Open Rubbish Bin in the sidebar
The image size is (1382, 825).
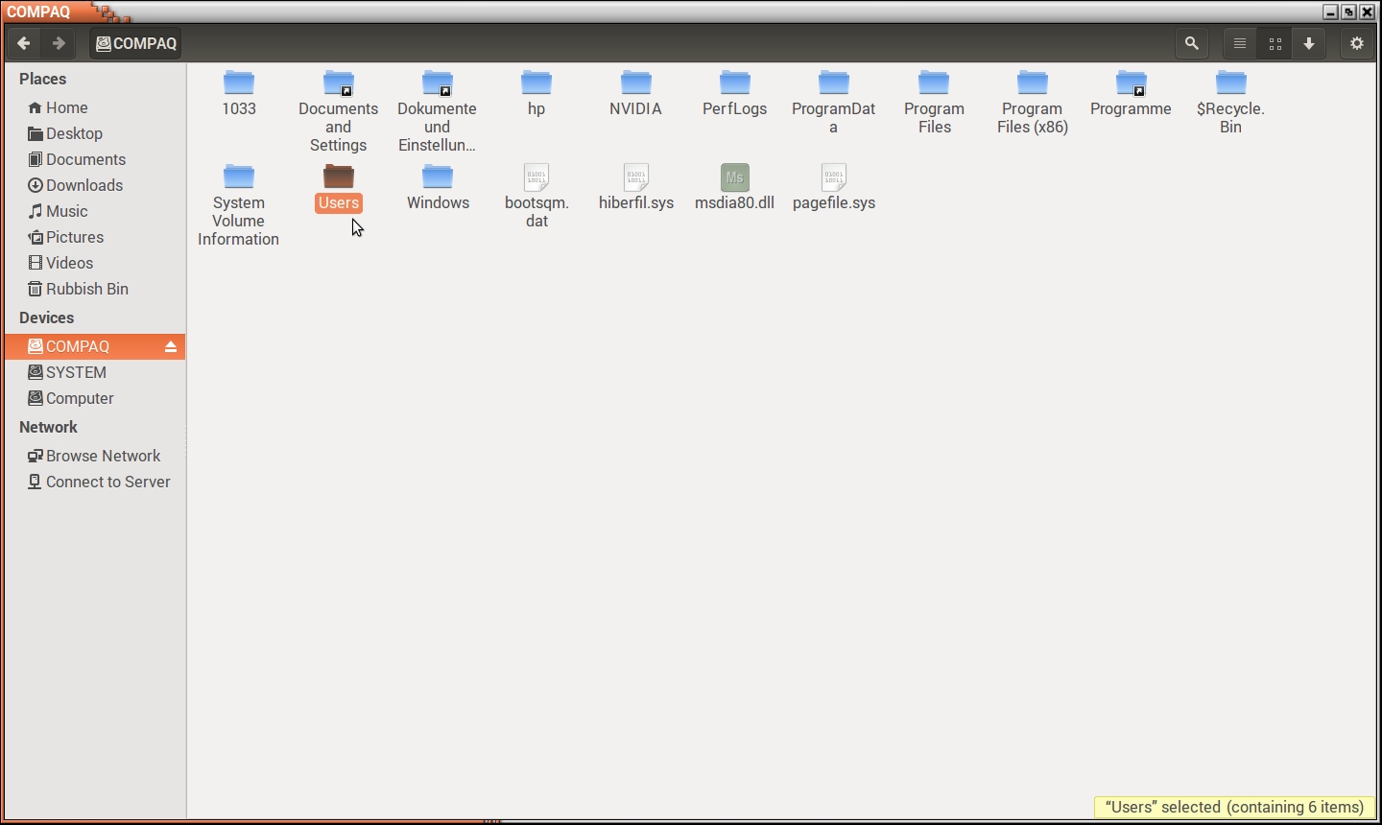tap(86, 289)
